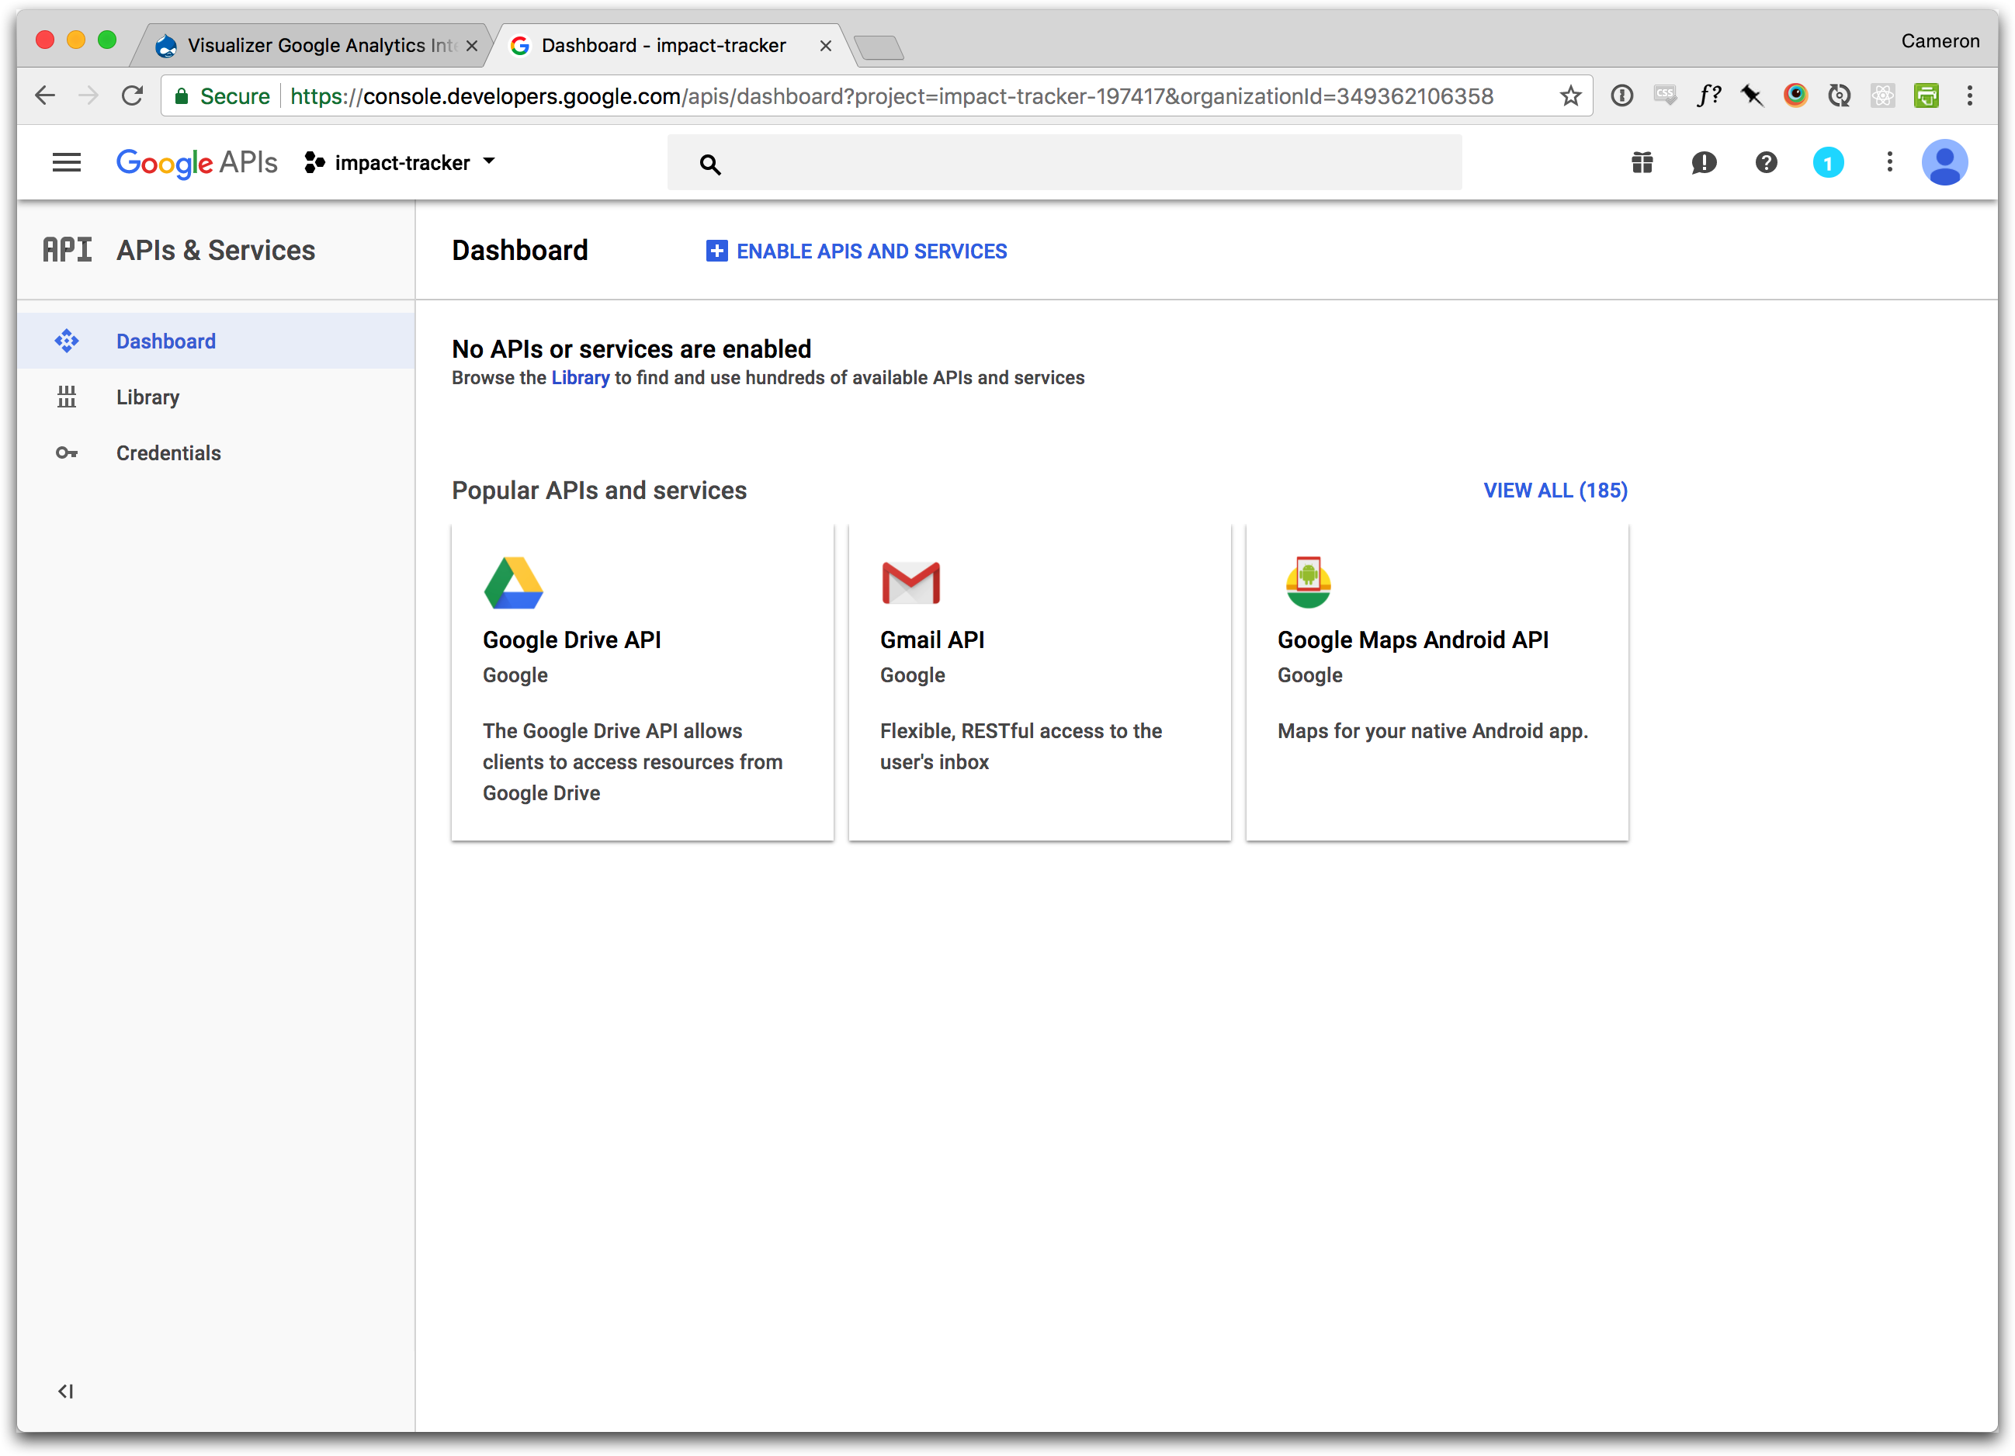
Task: Collapse the left sidebar panel
Action: [66, 1391]
